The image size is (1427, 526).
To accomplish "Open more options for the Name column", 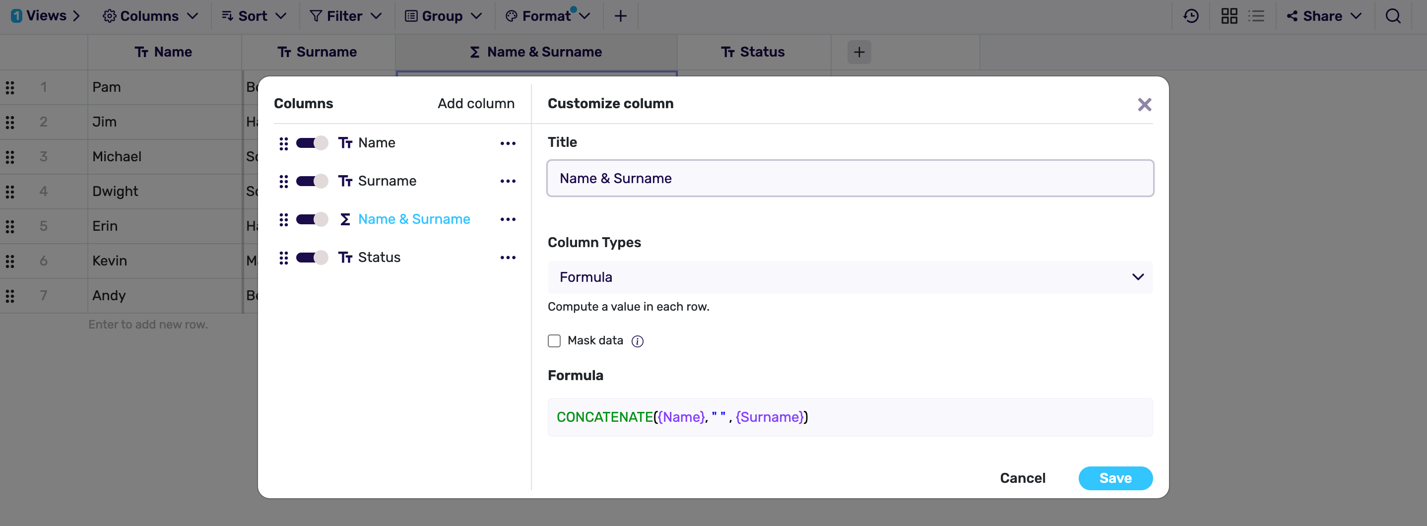I will pyautogui.click(x=508, y=143).
